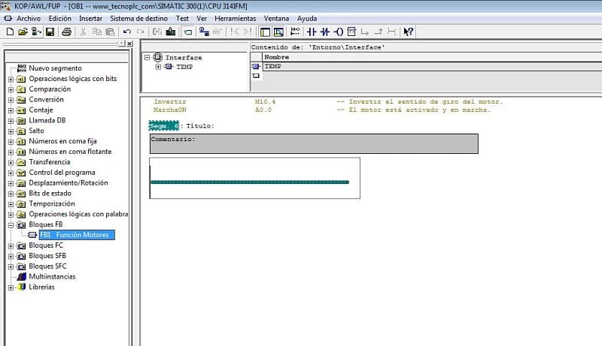Select the TEMP row in Nombre table
This screenshot has height=346, width=602.
coord(432,66)
